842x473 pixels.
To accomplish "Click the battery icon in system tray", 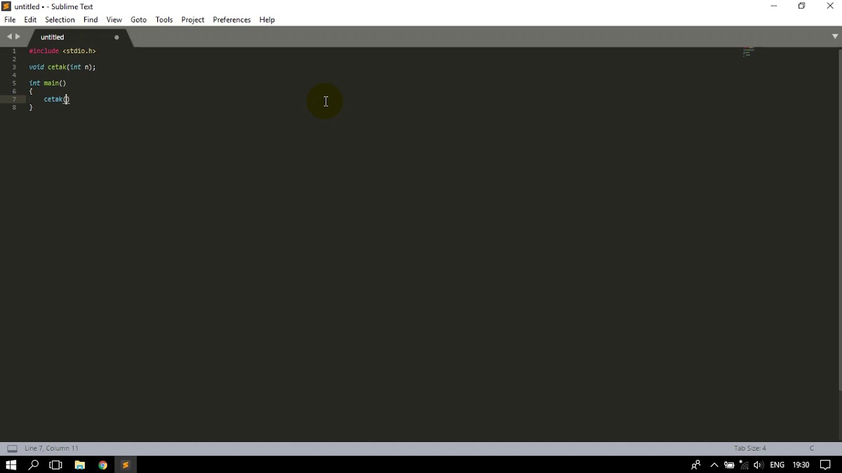I will pyautogui.click(x=729, y=465).
